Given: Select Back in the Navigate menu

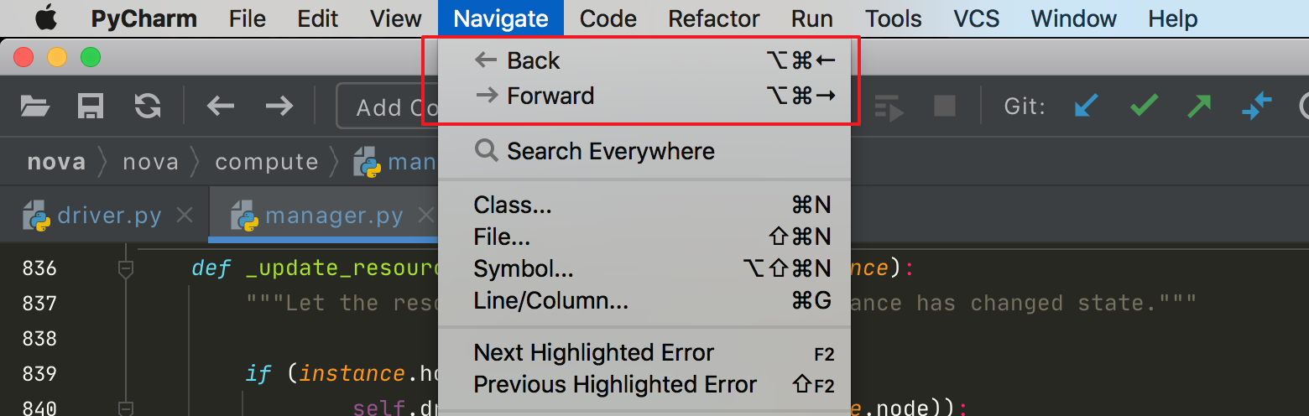Looking at the screenshot, I should pyautogui.click(x=533, y=60).
